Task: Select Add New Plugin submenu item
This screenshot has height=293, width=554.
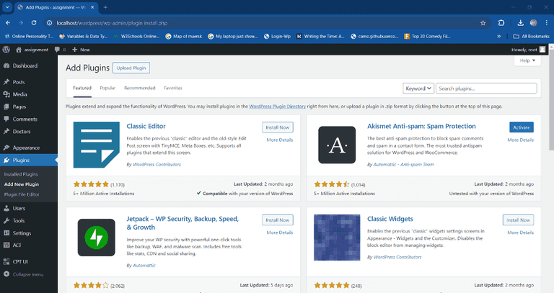Action: [x=22, y=184]
